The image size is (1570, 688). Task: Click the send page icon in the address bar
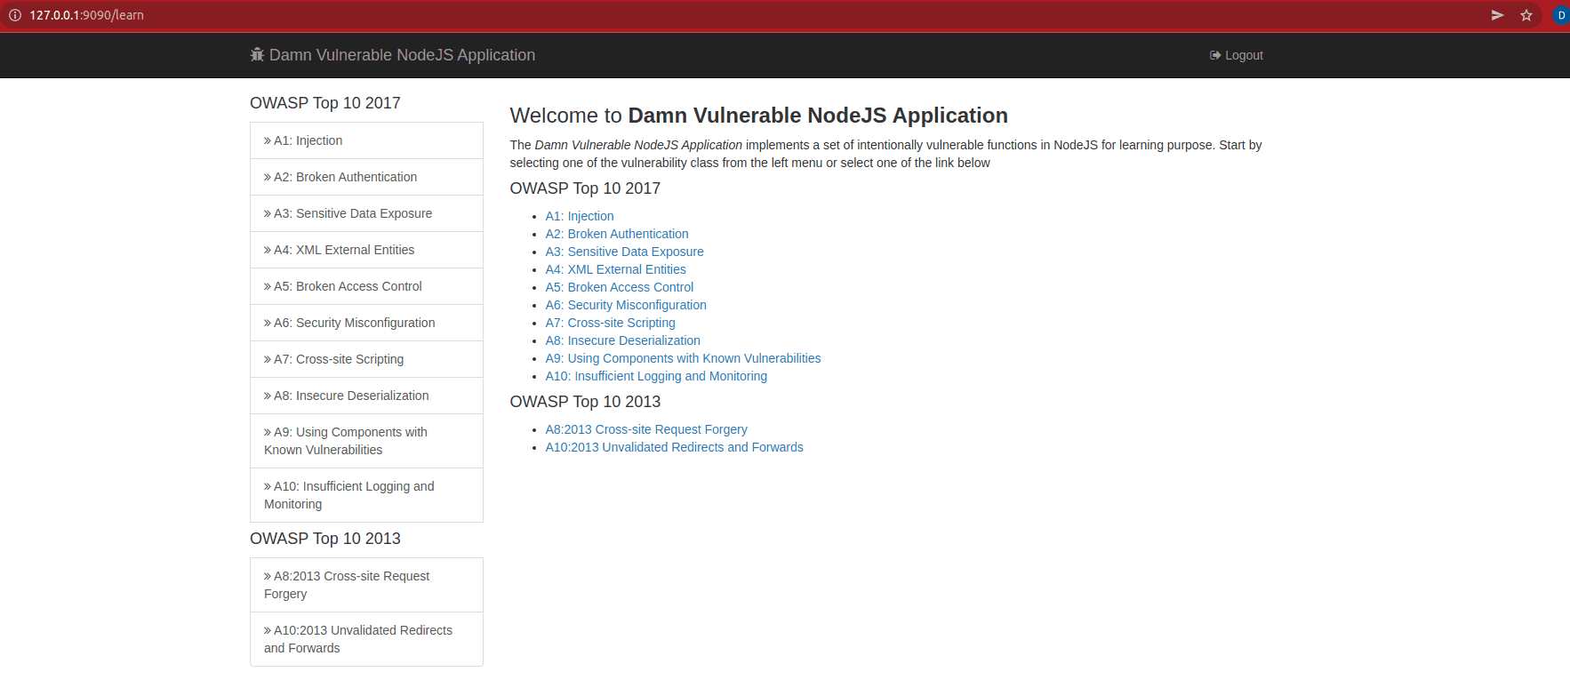click(x=1498, y=15)
